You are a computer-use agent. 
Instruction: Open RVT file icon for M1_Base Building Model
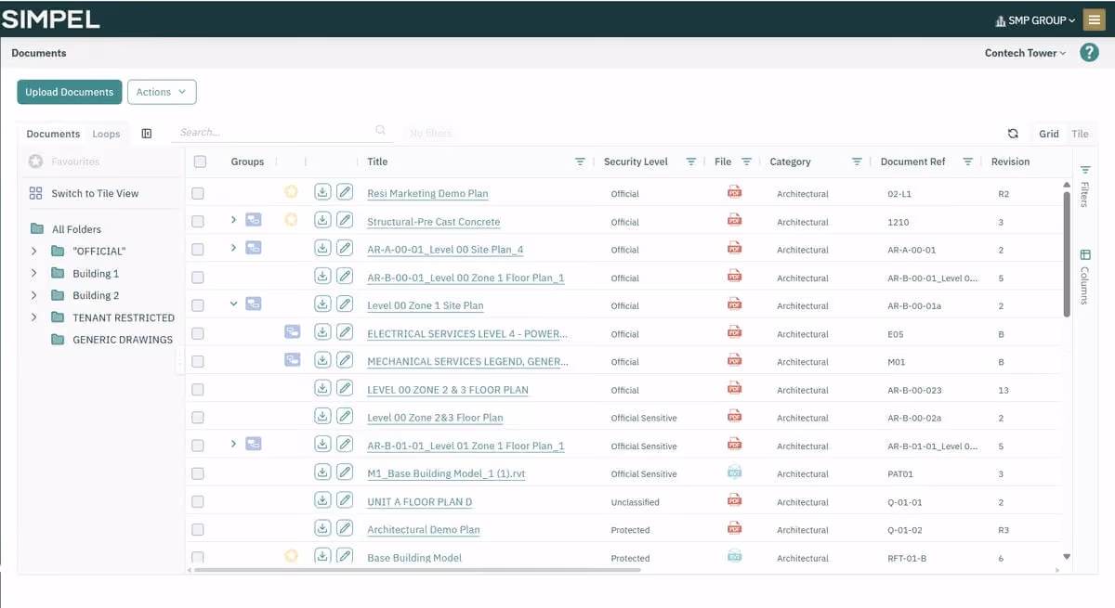click(x=734, y=472)
